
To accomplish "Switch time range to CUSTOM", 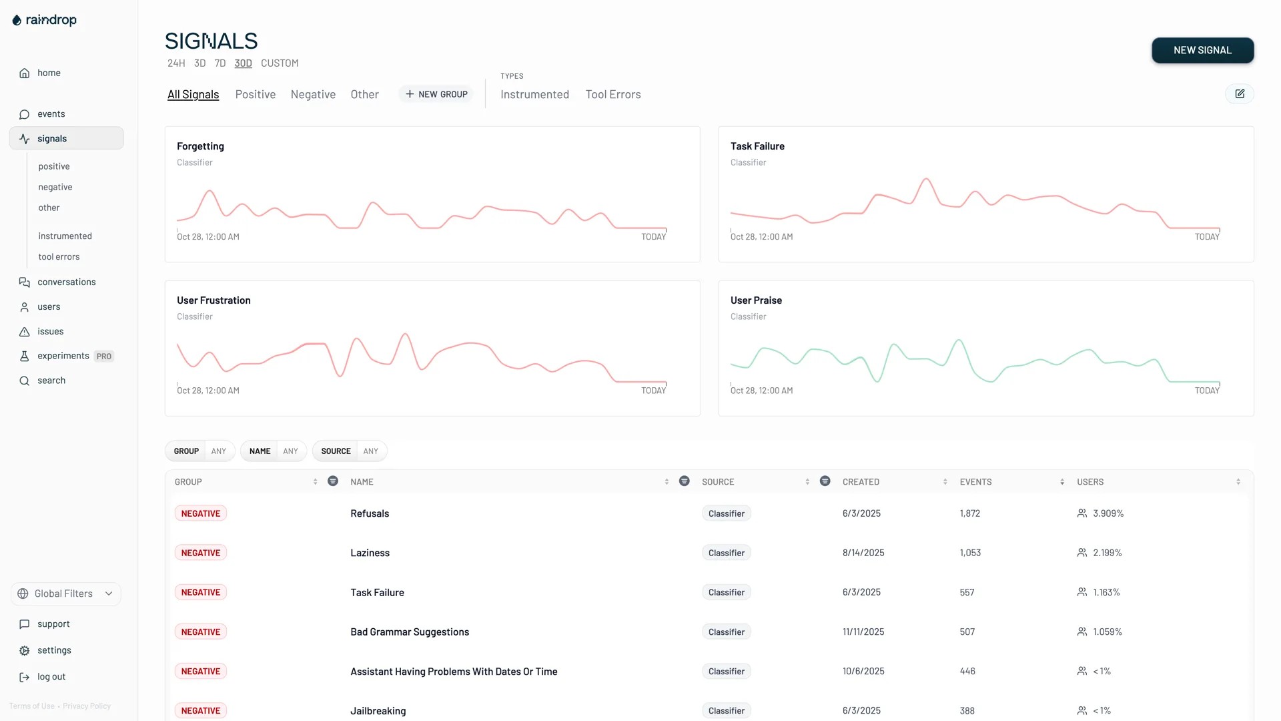I will (x=280, y=63).
